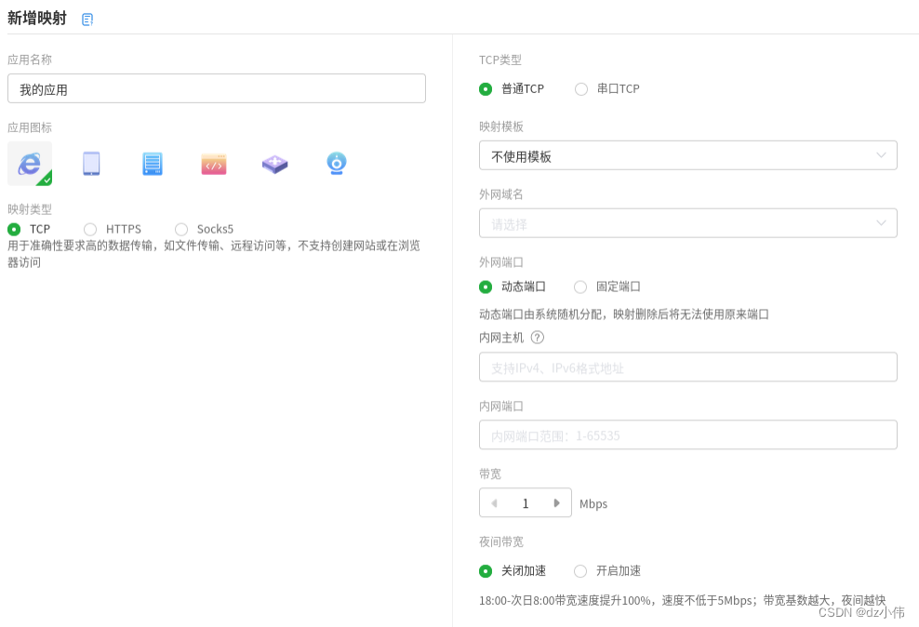Select the Socks5 mapping type
Image resolution: width=919 pixels, height=627 pixels.
[x=181, y=229]
